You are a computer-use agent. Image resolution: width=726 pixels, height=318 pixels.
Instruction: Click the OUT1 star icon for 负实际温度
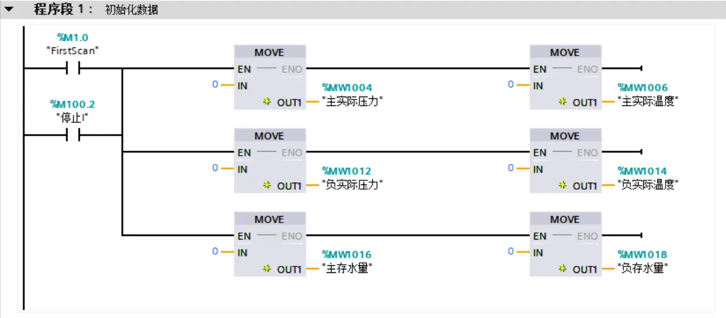pos(563,186)
